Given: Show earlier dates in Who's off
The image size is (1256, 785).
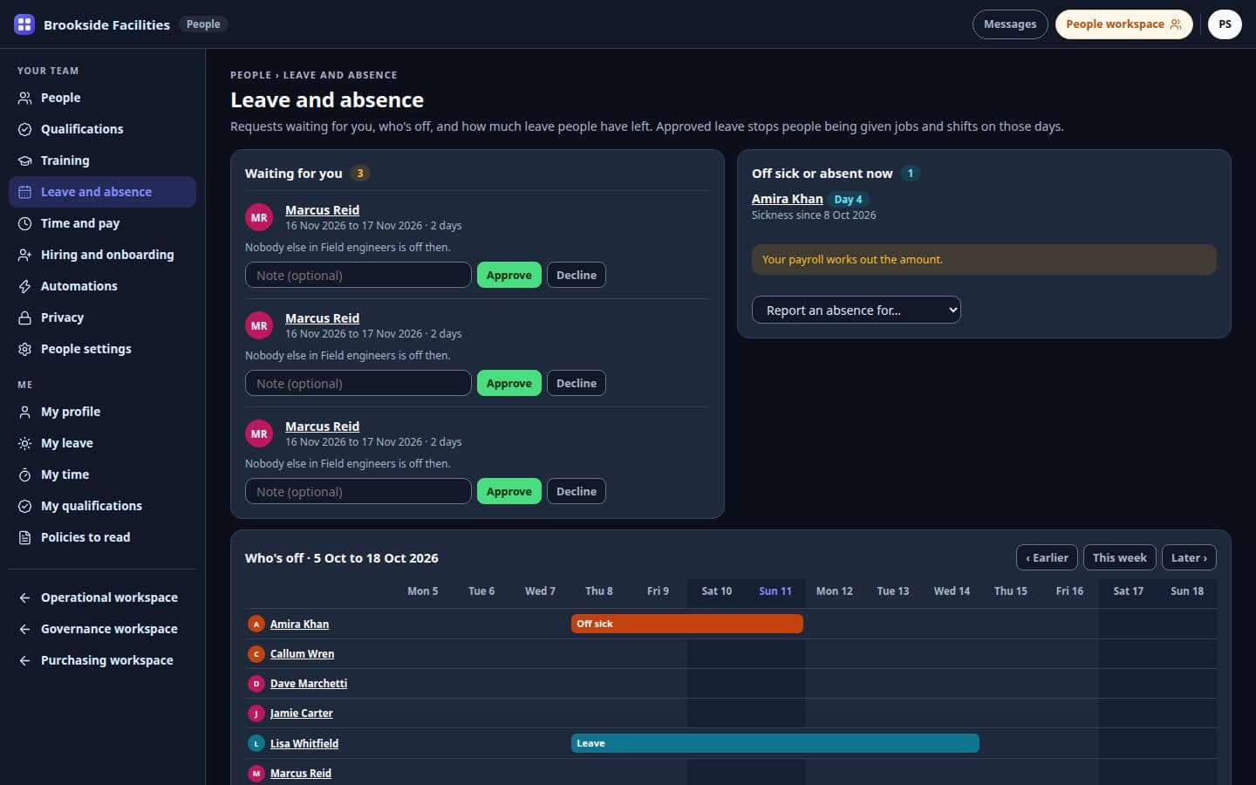Looking at the screenshot, I should point(1047,557).
